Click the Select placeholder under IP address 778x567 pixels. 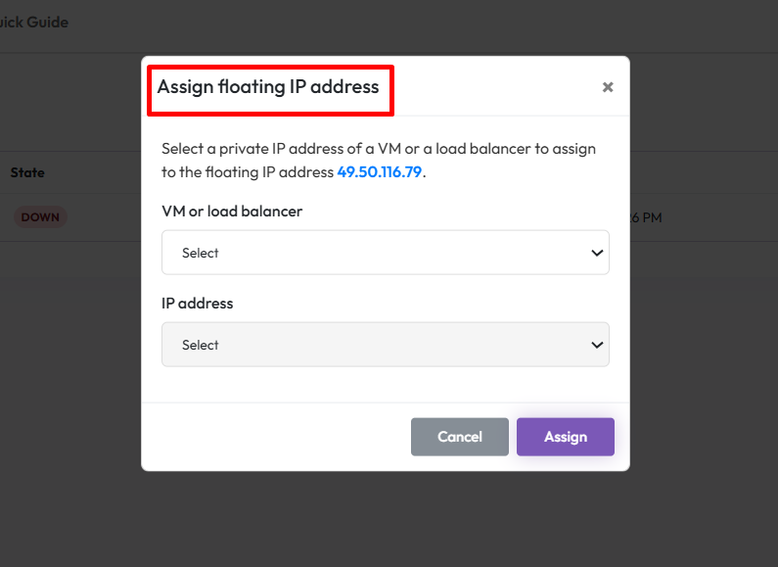[x=201, y=345]
